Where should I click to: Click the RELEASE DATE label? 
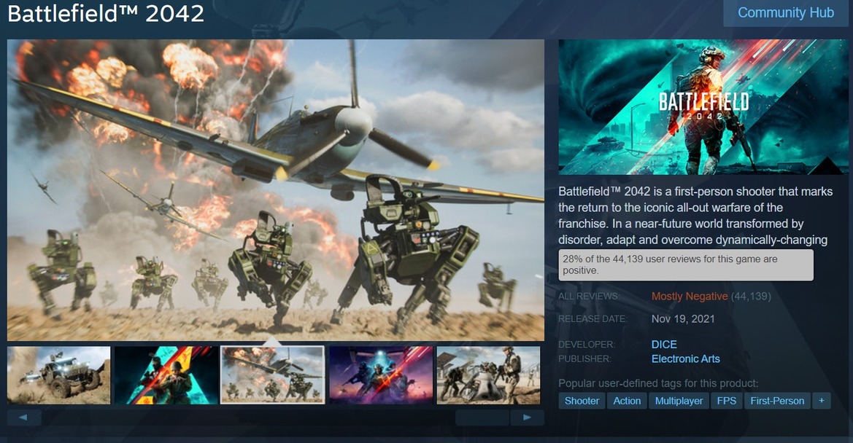click(x=593, y=318)
